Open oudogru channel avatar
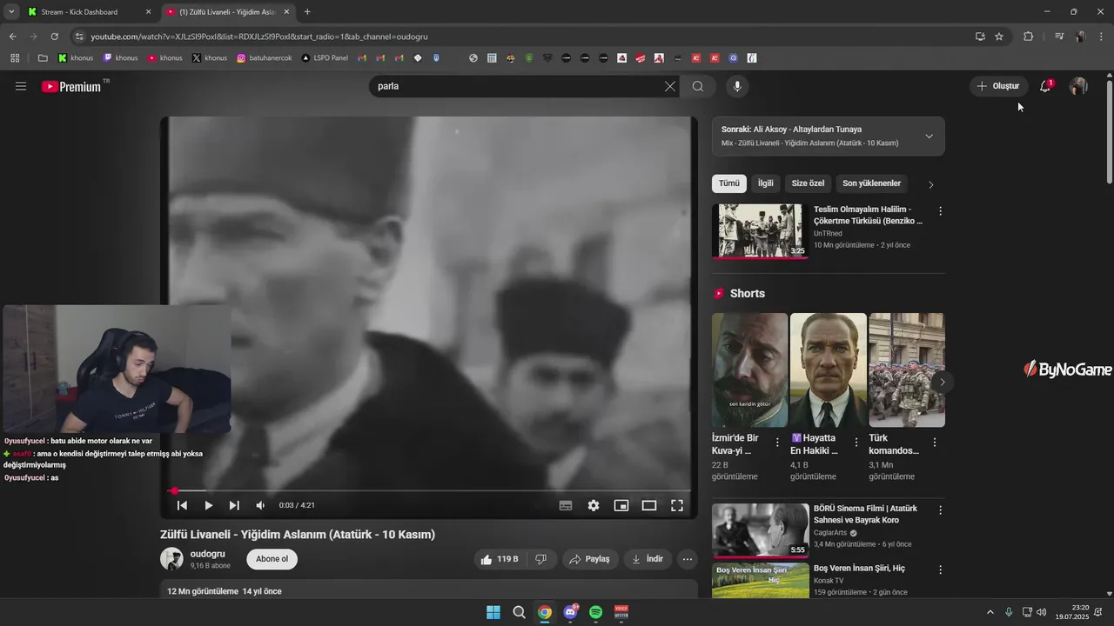 (x=171, y=559)
